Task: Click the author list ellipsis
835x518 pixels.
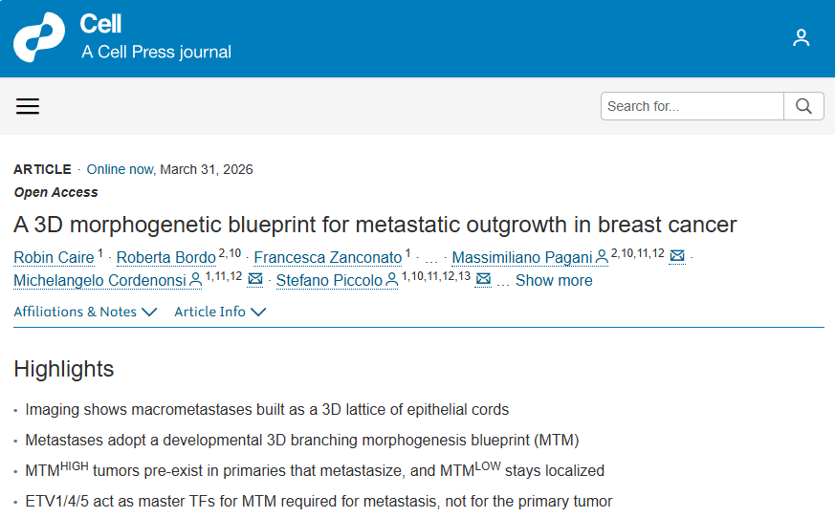Action: (x=430, y=258)
